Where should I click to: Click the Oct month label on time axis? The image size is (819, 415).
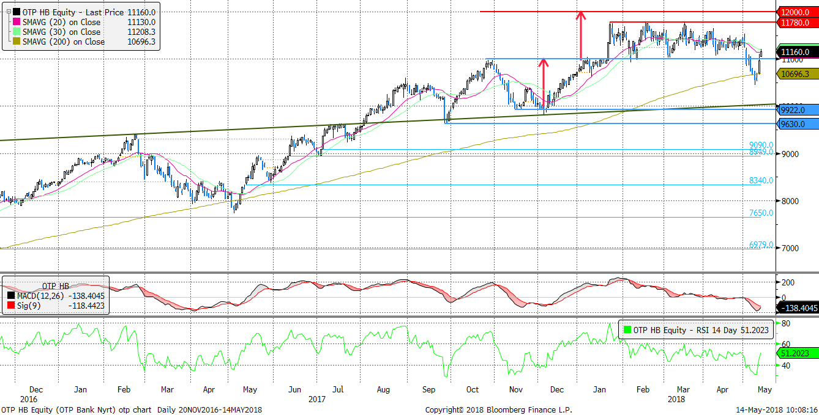[471, 389]
